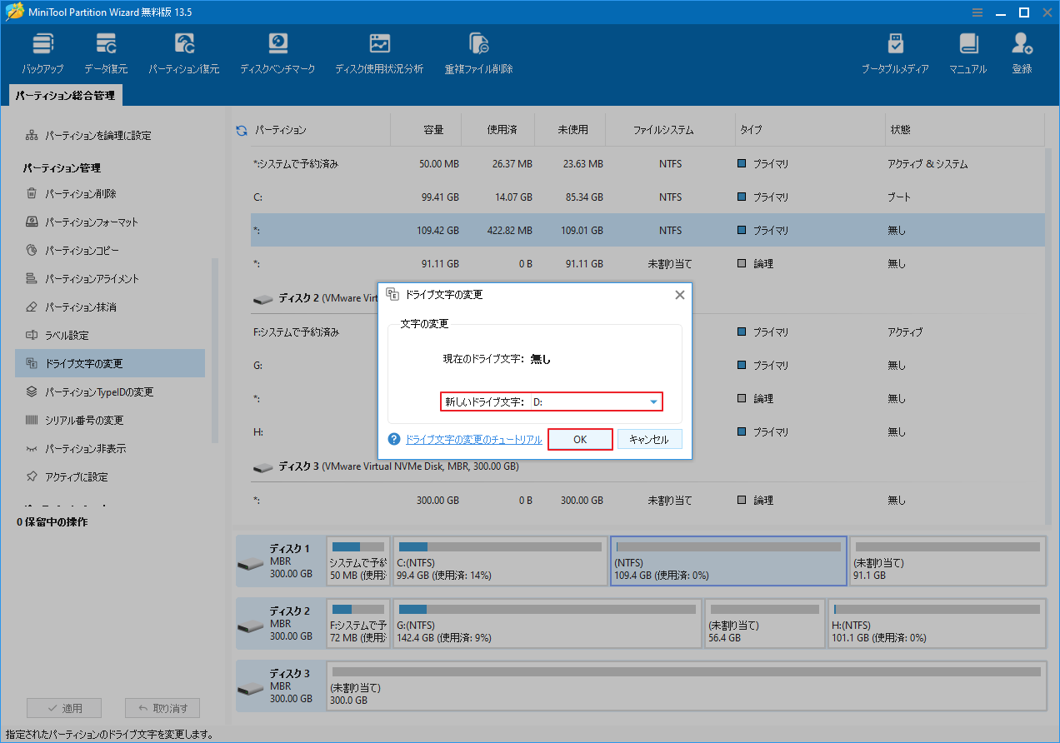The height and width of the screenshot is (743, 1060).
Task: Click the help icon in the dialog
Action: click(393, 439)
